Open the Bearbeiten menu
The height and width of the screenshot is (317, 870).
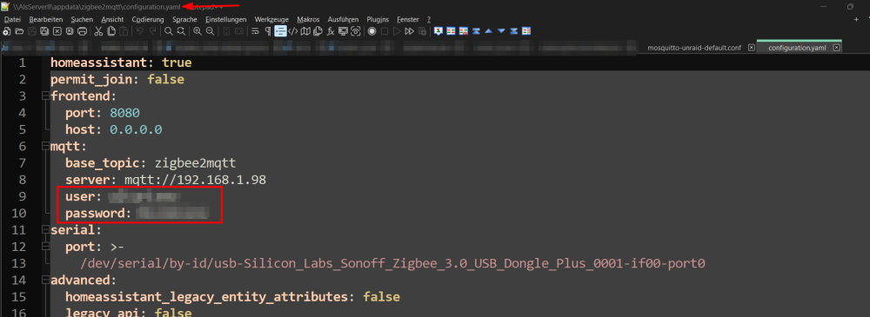coord(46,19)
